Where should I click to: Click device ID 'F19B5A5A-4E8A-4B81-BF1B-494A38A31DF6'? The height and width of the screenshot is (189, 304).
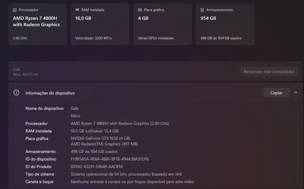(110, 159)
